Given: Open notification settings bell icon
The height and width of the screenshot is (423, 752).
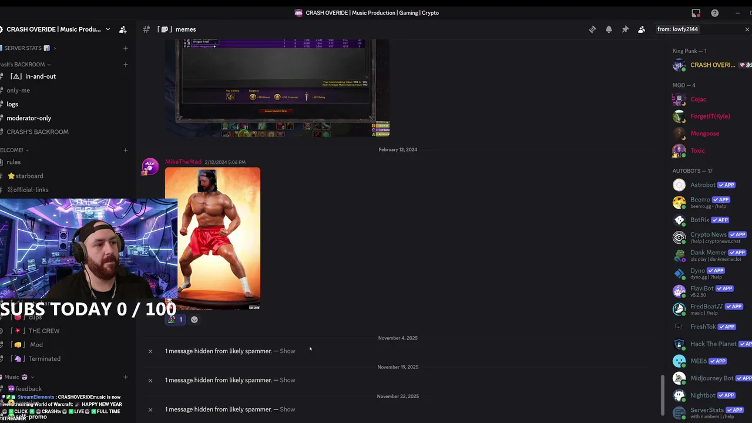Looking at the screenshot, I should [609, 29].
